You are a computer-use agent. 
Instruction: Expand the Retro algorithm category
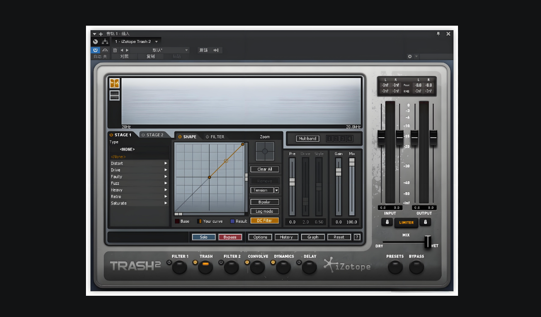click(x=139, y=197)
